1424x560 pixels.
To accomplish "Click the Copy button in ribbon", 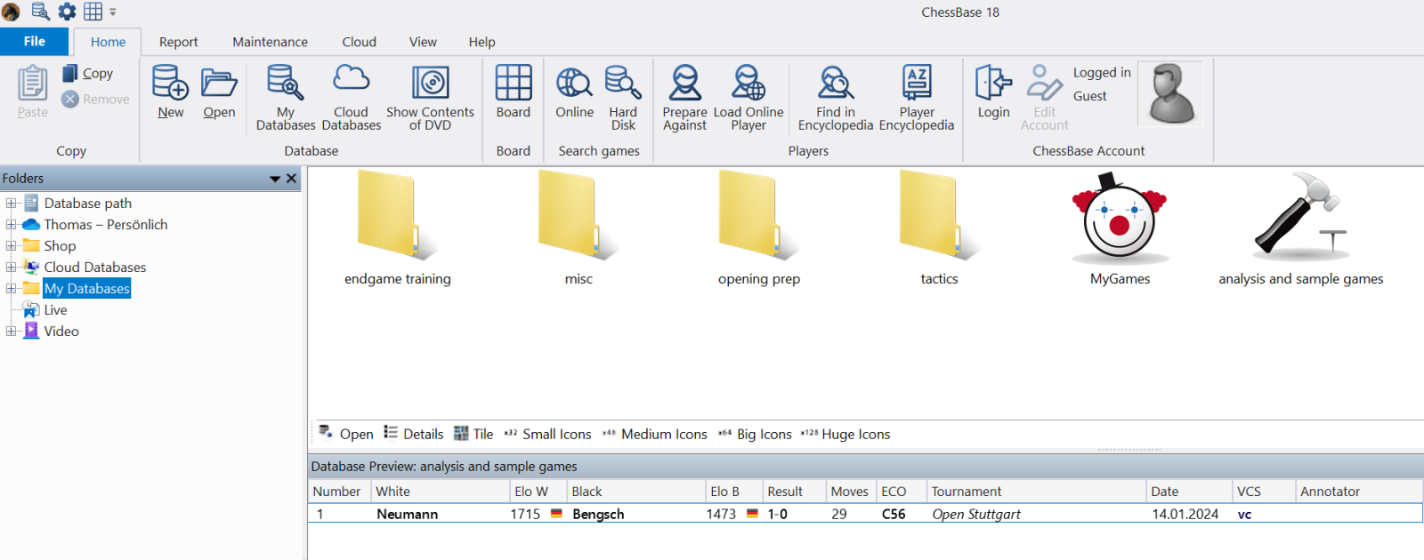I will (x=88, y=74).
